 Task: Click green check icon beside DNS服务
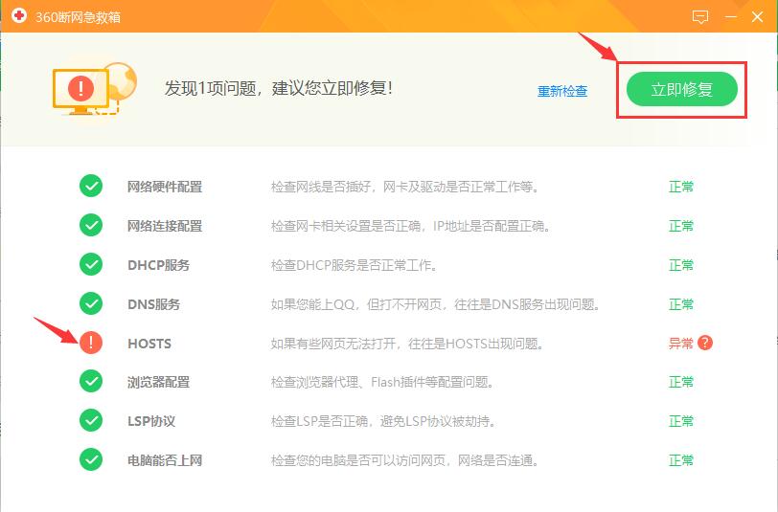[91, 303]
